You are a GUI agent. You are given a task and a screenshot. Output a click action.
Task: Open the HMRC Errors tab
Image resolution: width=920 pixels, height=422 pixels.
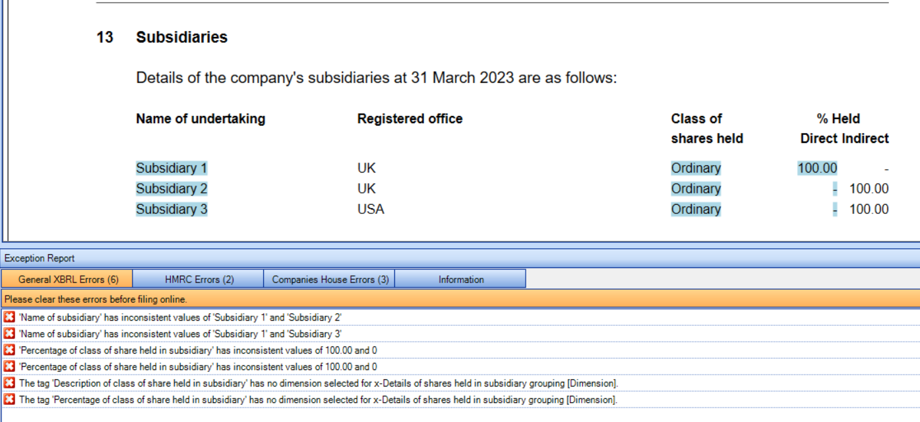coord(199,279)
